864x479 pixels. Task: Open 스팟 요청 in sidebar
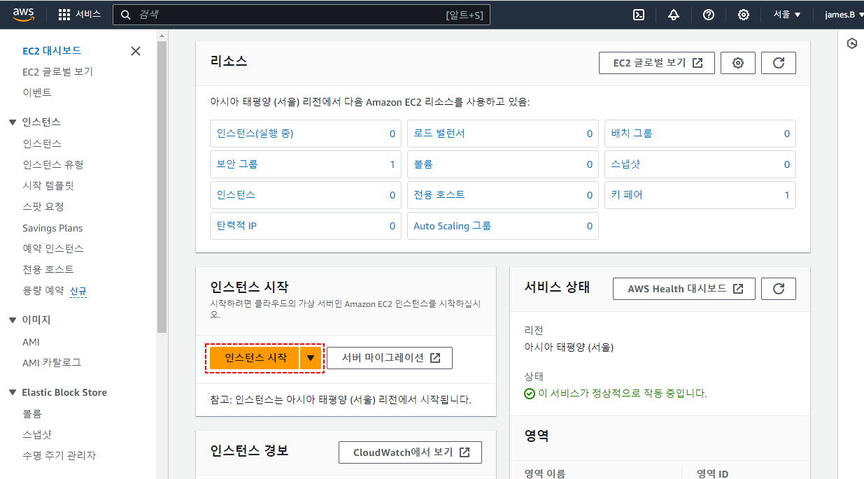pos(43,207)
